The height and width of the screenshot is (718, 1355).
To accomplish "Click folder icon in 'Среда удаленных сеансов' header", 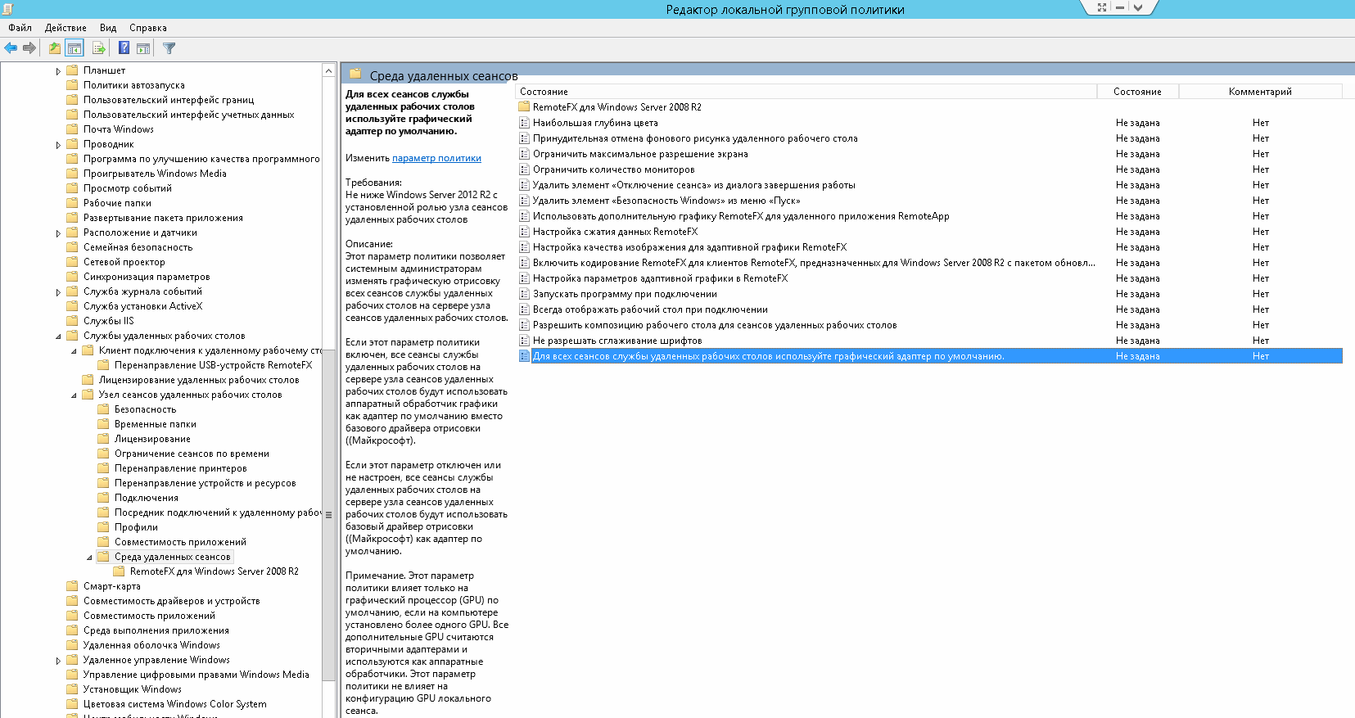I will 356,74.
